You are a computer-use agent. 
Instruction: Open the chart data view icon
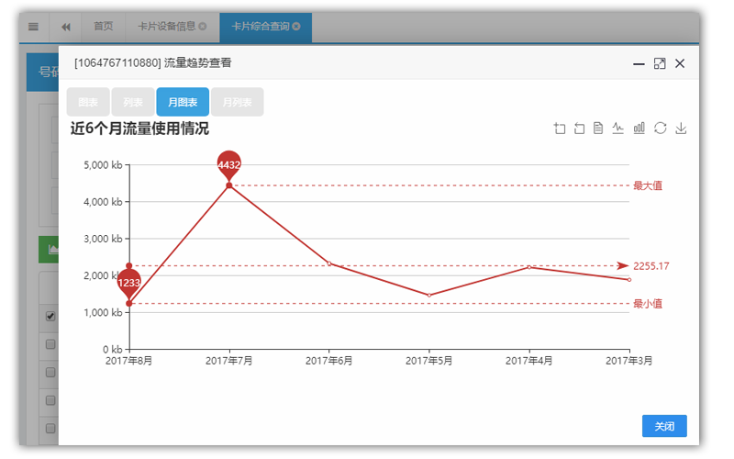(x=598, y=129)
